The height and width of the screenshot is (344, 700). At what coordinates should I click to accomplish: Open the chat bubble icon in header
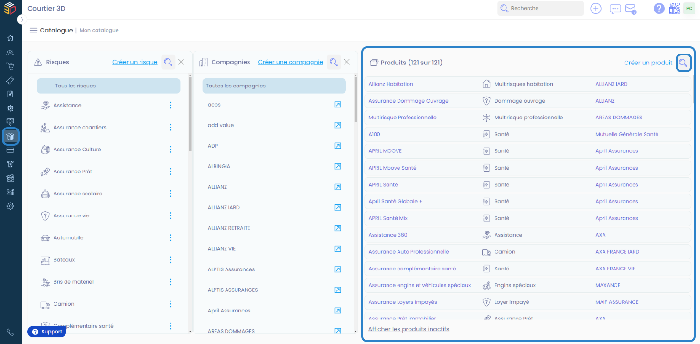[615, 9]
